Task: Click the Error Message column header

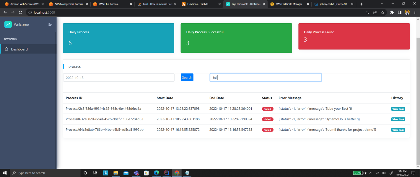Action: 290,98
